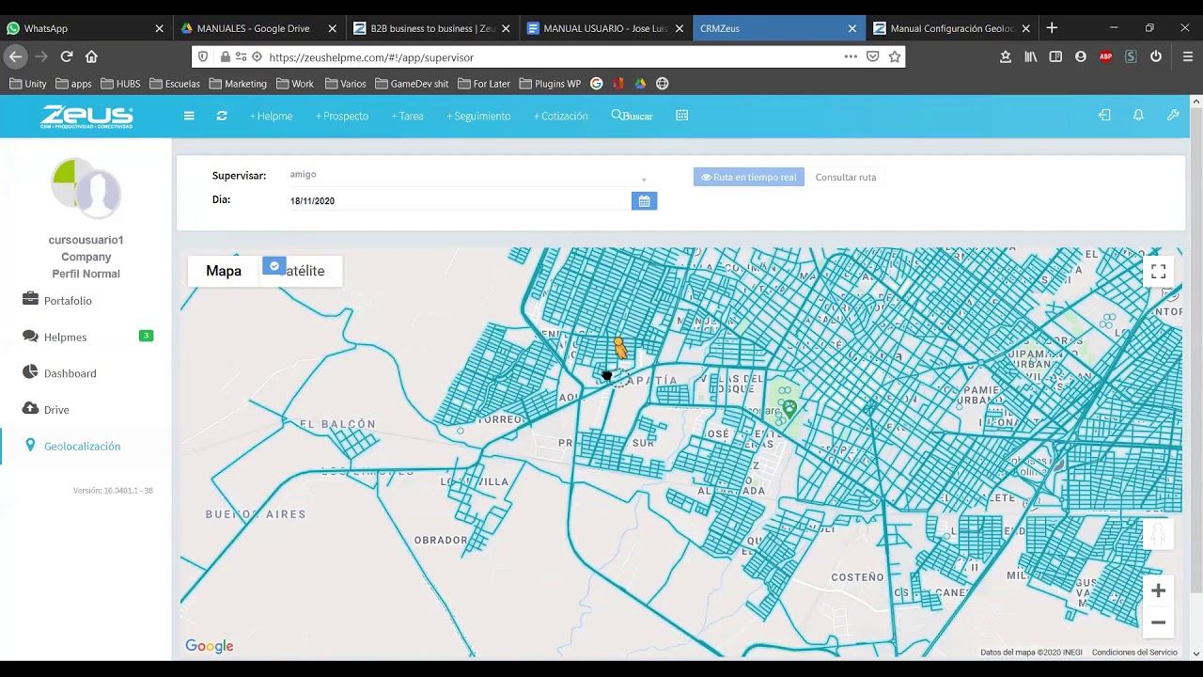Click the wrench settings icon
The image size is (1203, 677).
pos(1173,116)
